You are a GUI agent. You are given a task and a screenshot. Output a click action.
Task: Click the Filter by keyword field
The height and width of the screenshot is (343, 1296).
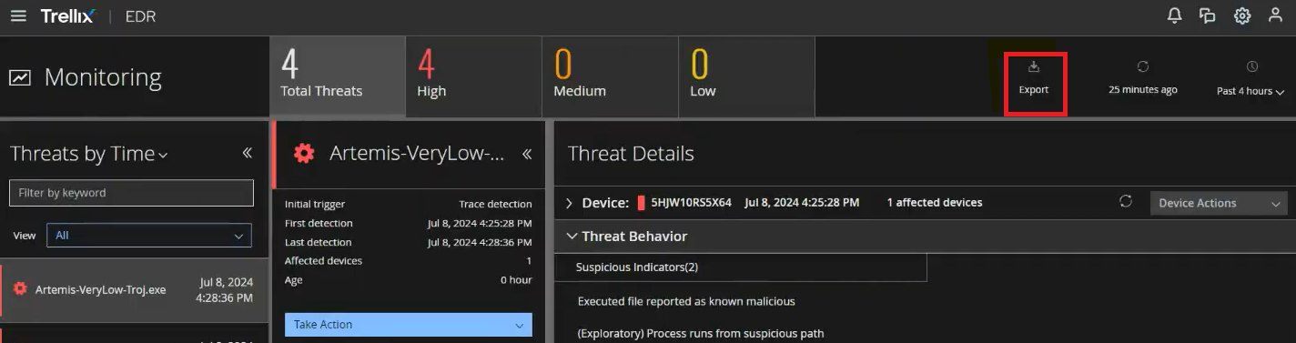131,193
